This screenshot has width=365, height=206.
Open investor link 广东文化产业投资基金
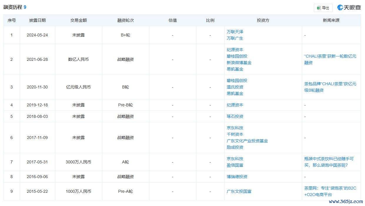point(247,141)
